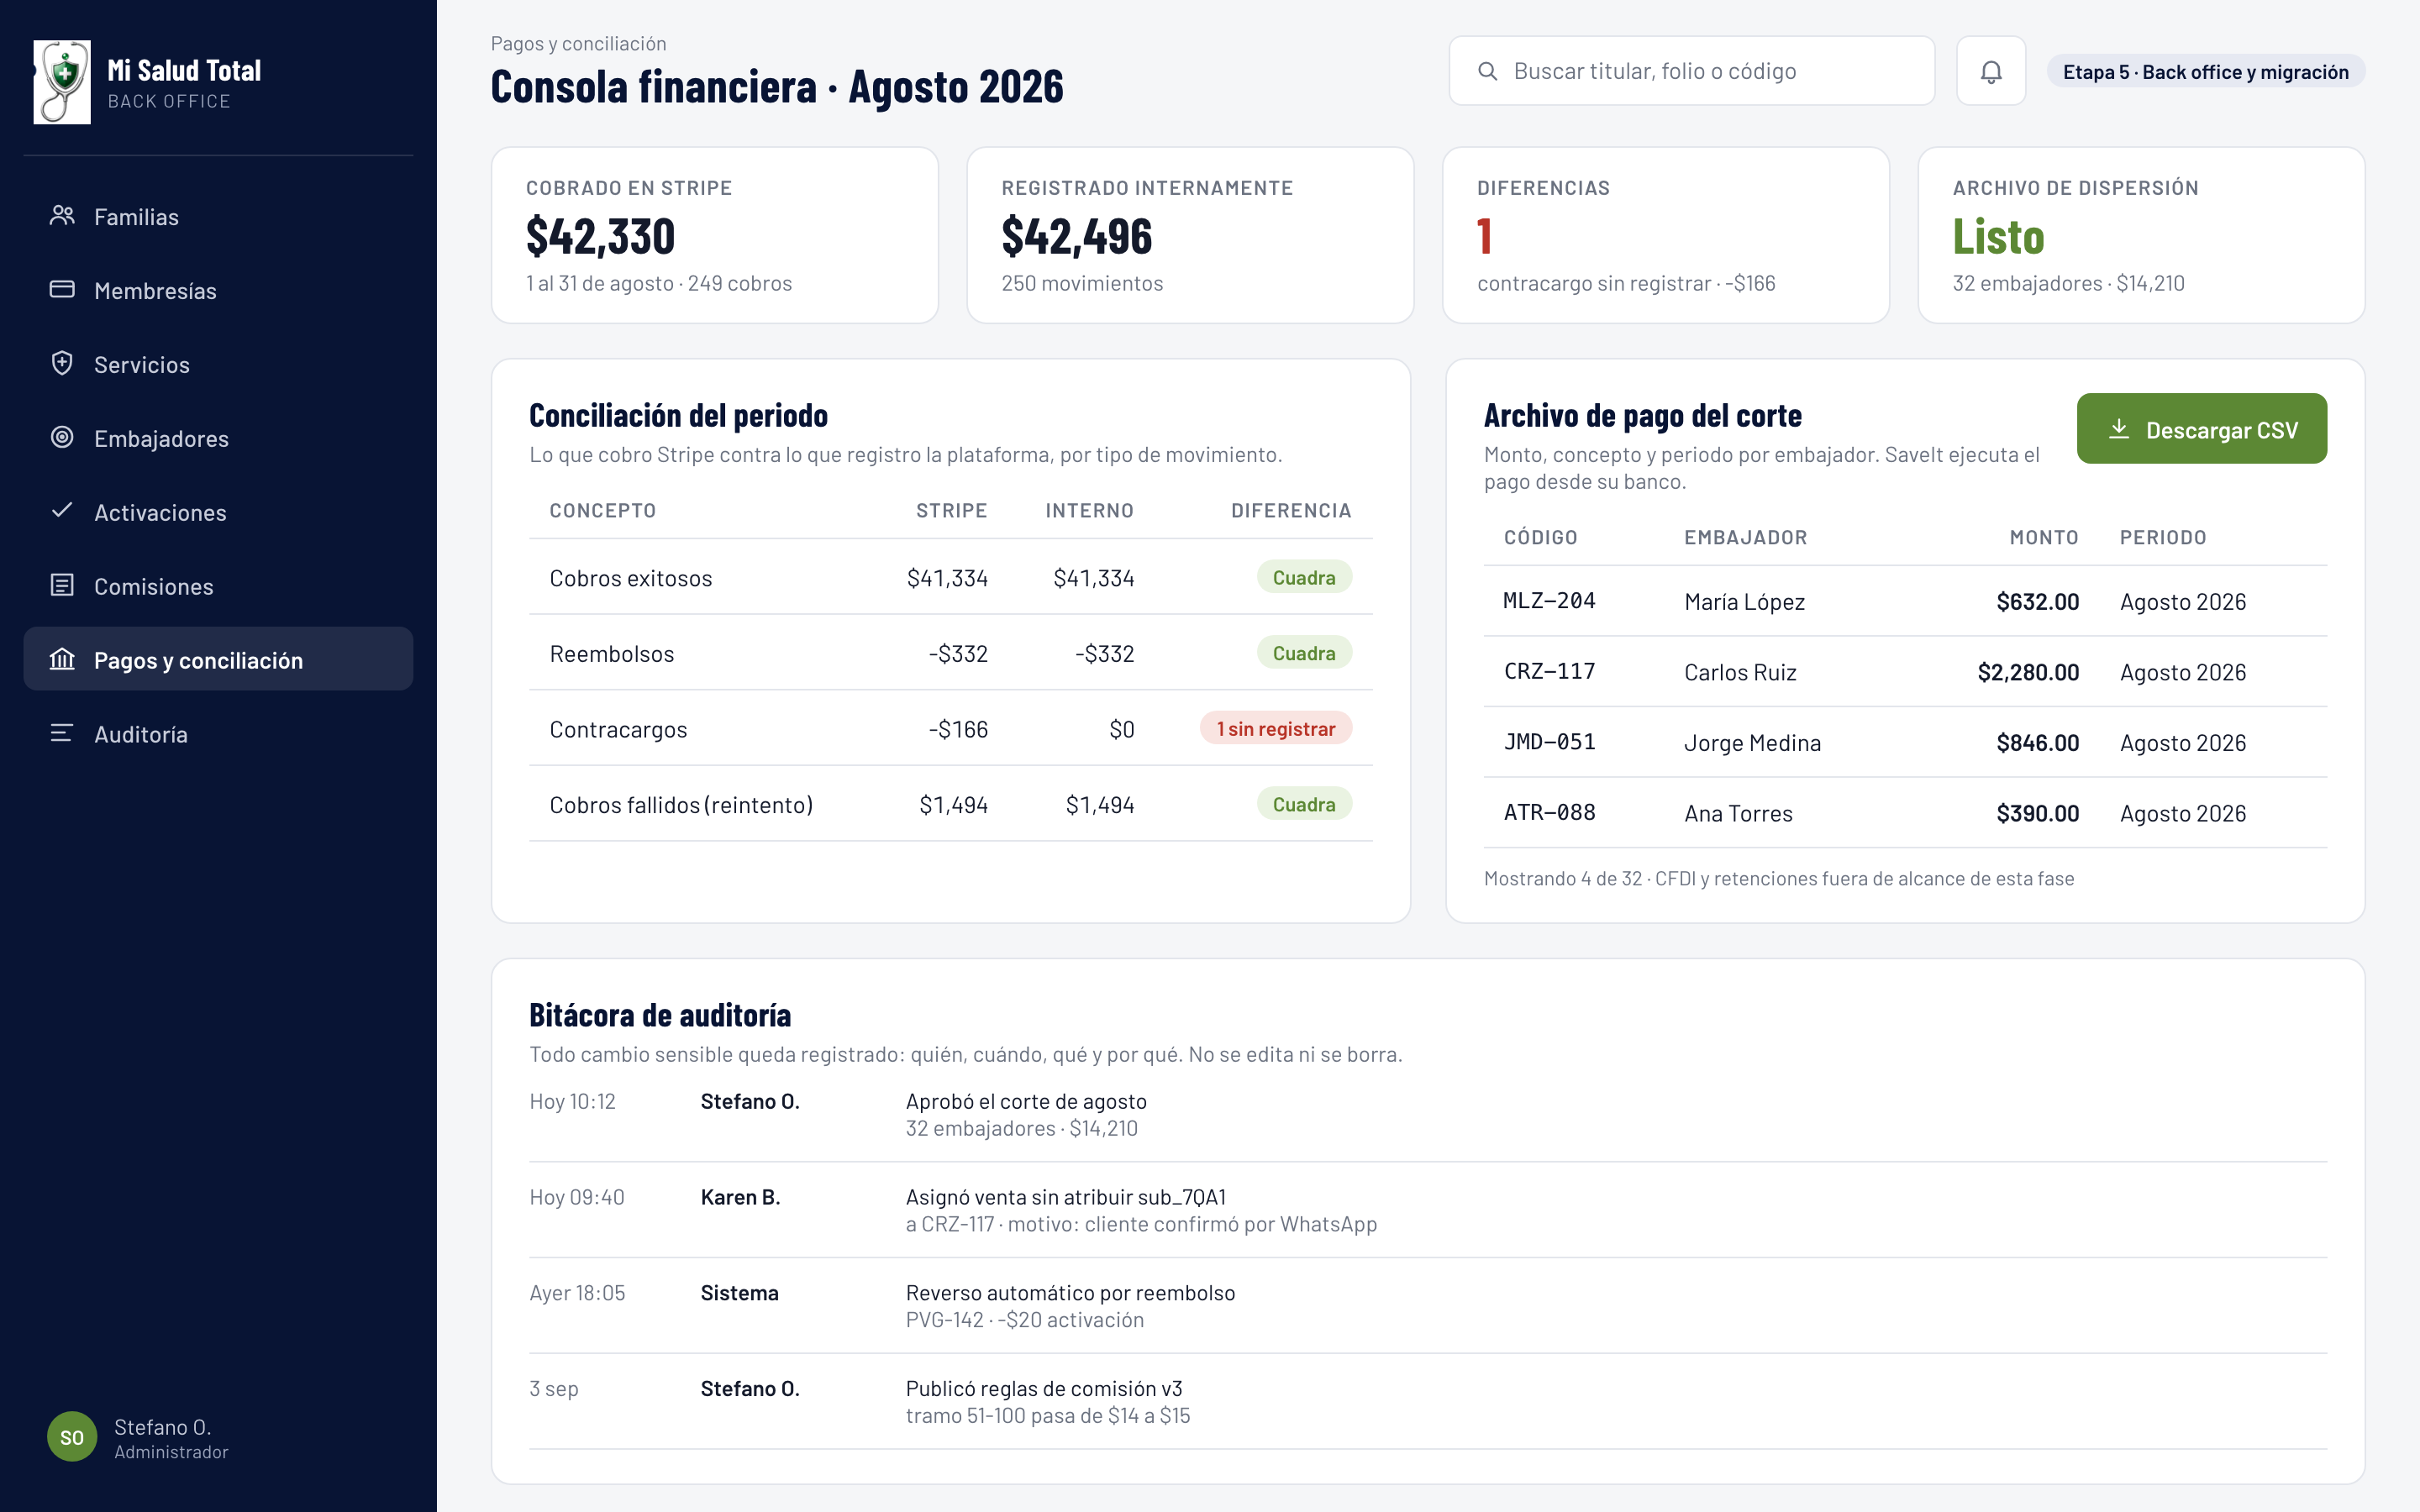Select Ana Torres in the payout table

(x=1738, y=814)
